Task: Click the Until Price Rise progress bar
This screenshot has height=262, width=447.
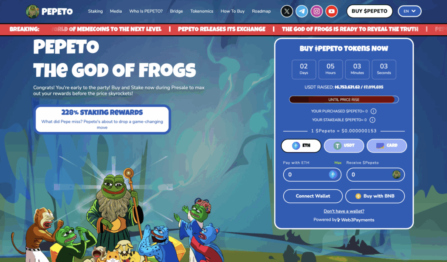Action: coord(344,99)
